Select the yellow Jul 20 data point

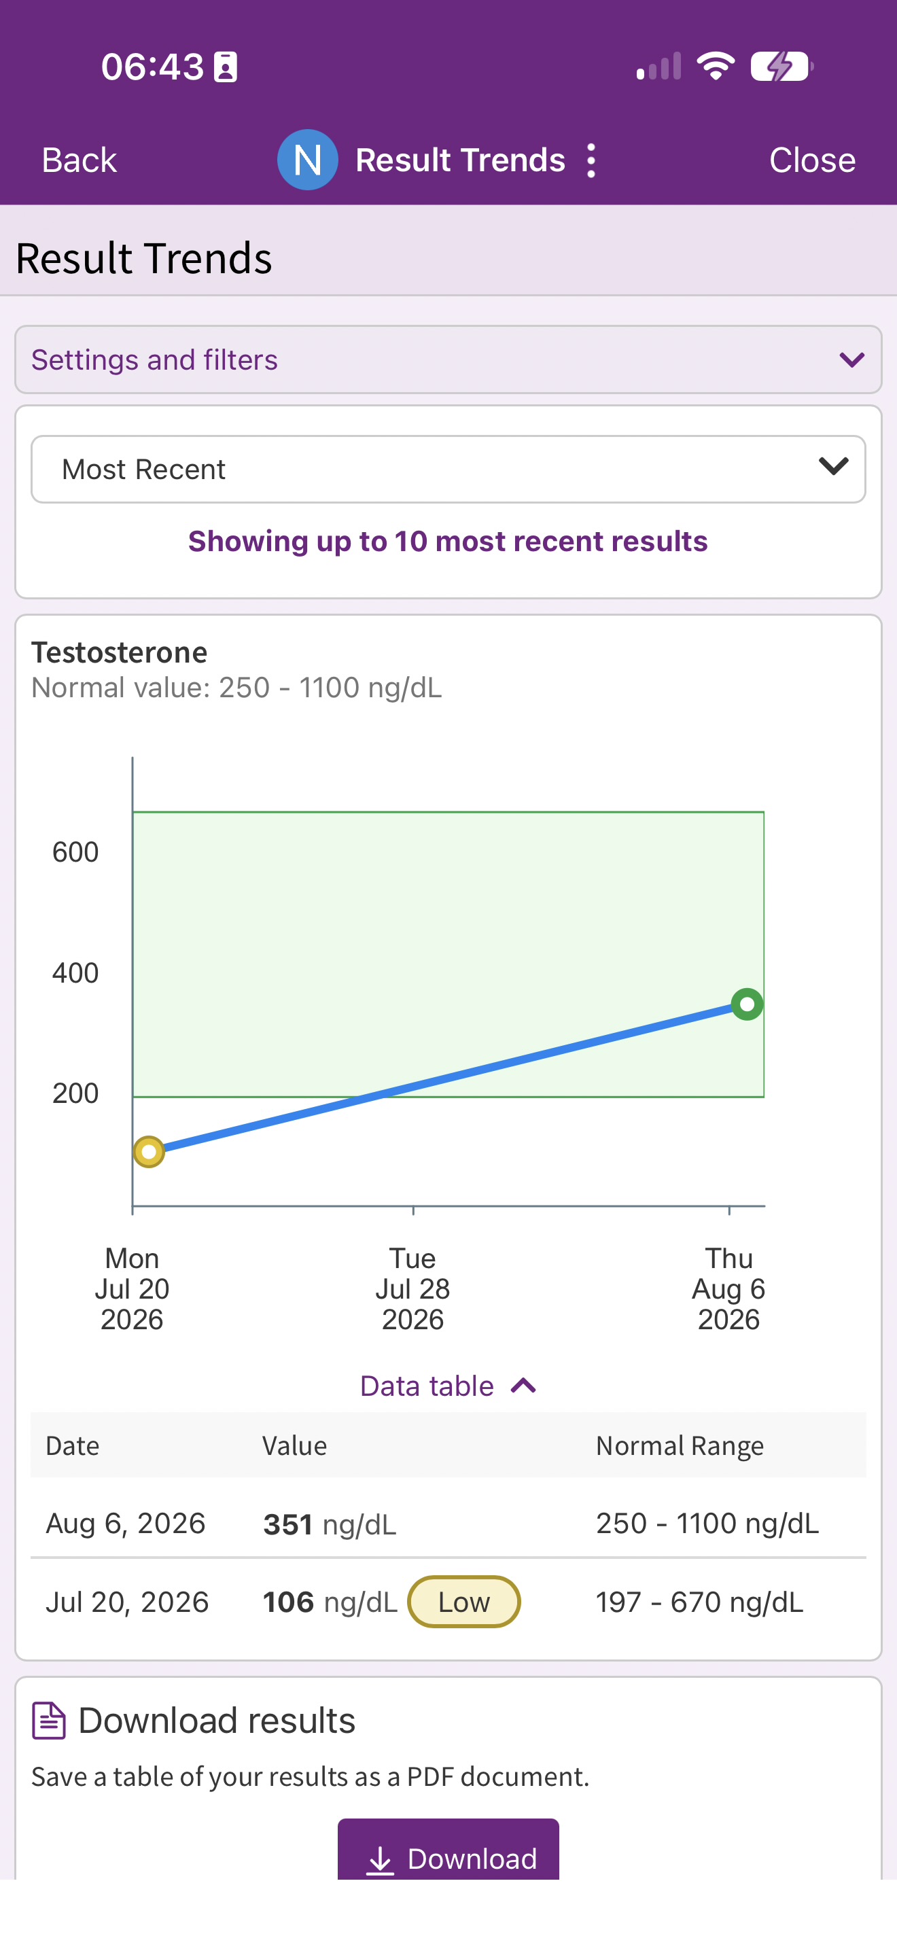point(149,1152)
